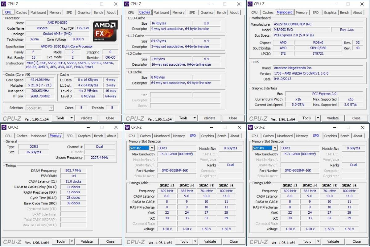This screenshot has height=247, width=370.
Task: Click Close button in the Slot #4 window
Action: (x=357, y=241)
